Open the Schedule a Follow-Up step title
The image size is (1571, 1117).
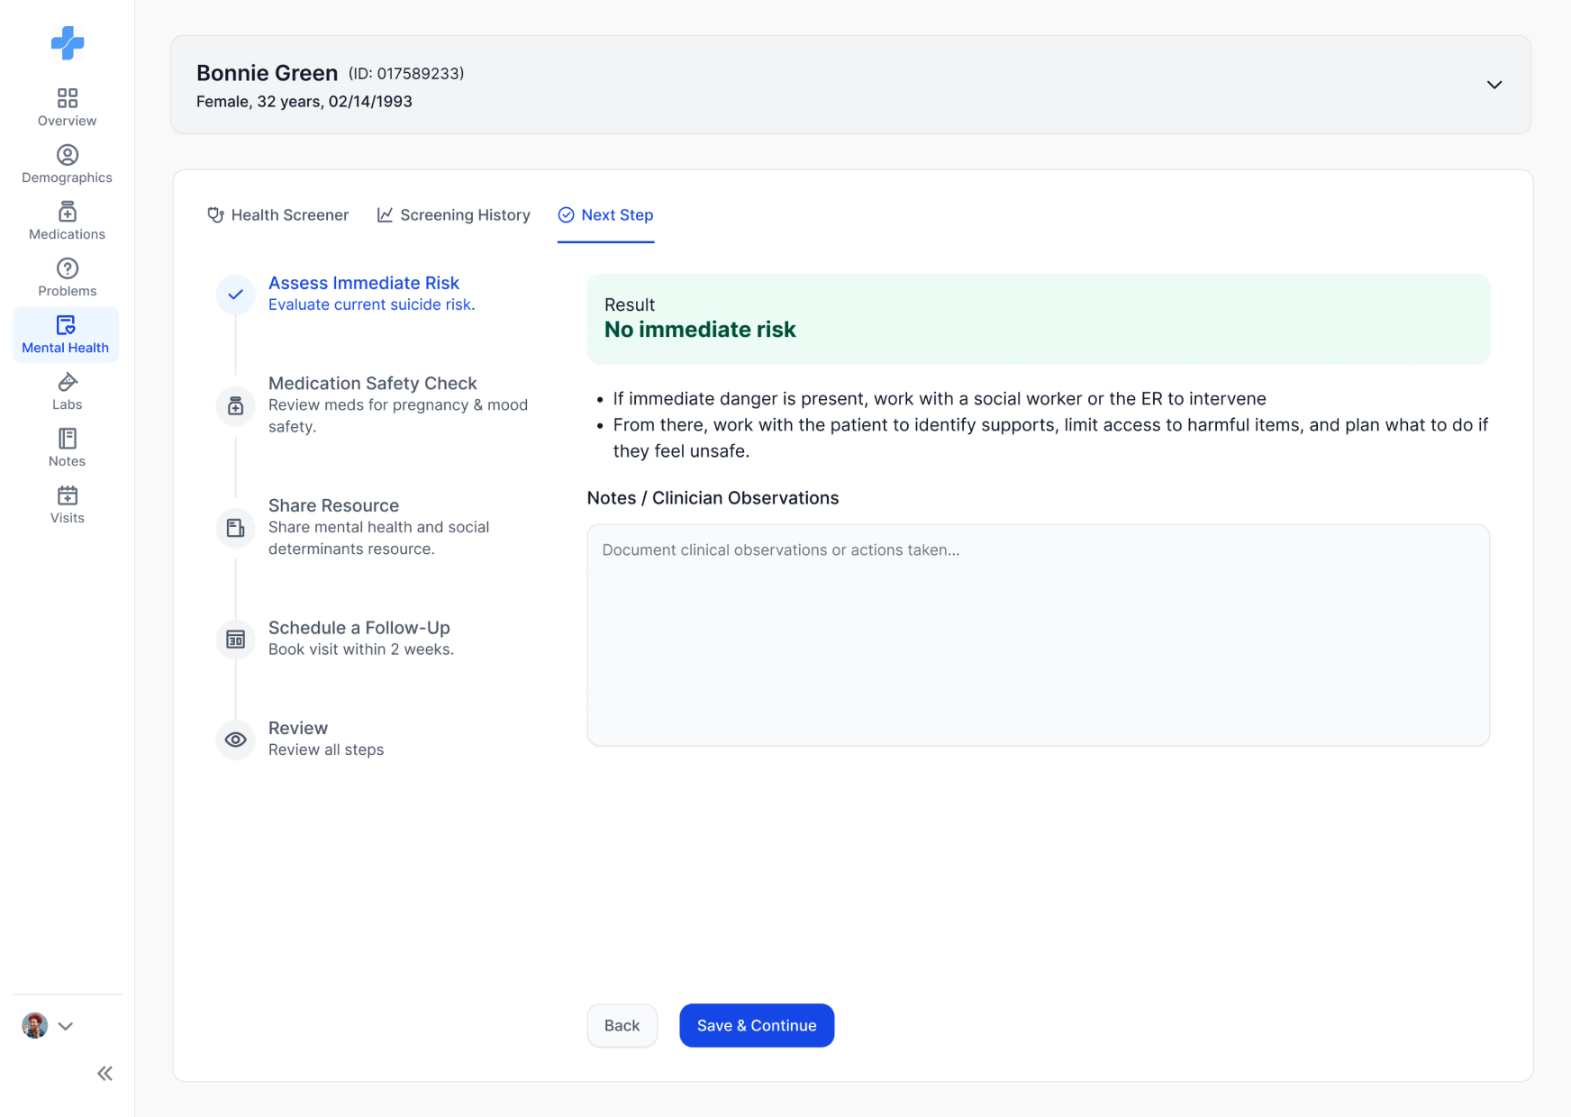point(359,628)
